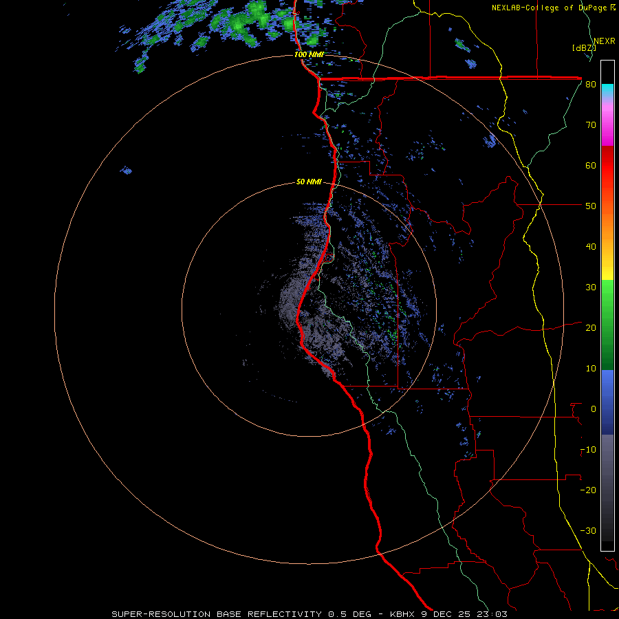The width and height of the screenshot is (619, 619).
Task: Click the 20 value on the dBZ scale
Action: [591, 328]
